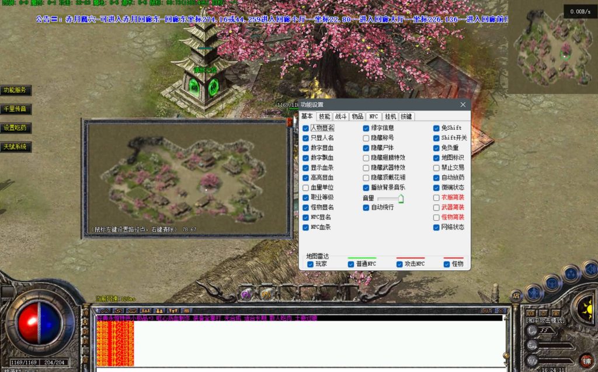598x372 pixels.
Task: Toggle 只显人名 checkbox
Action: (x=305, y=138)
